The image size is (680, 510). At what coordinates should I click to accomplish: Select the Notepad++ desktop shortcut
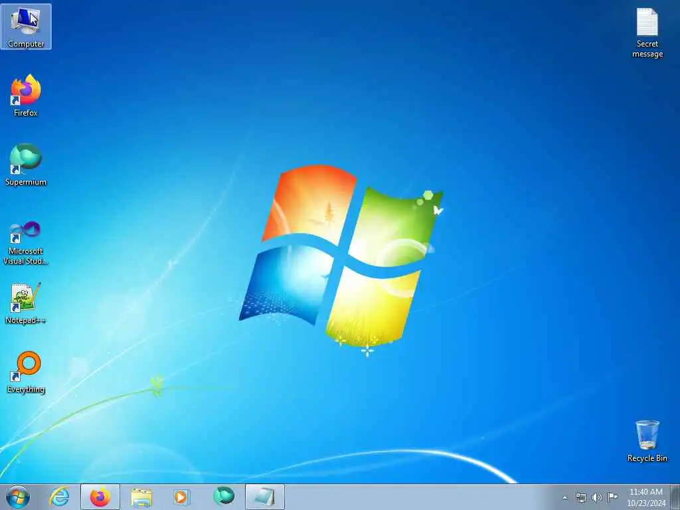26,303
